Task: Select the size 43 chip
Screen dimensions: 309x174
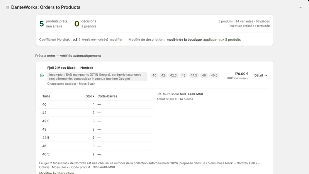Action: click(x=183, y=75)
